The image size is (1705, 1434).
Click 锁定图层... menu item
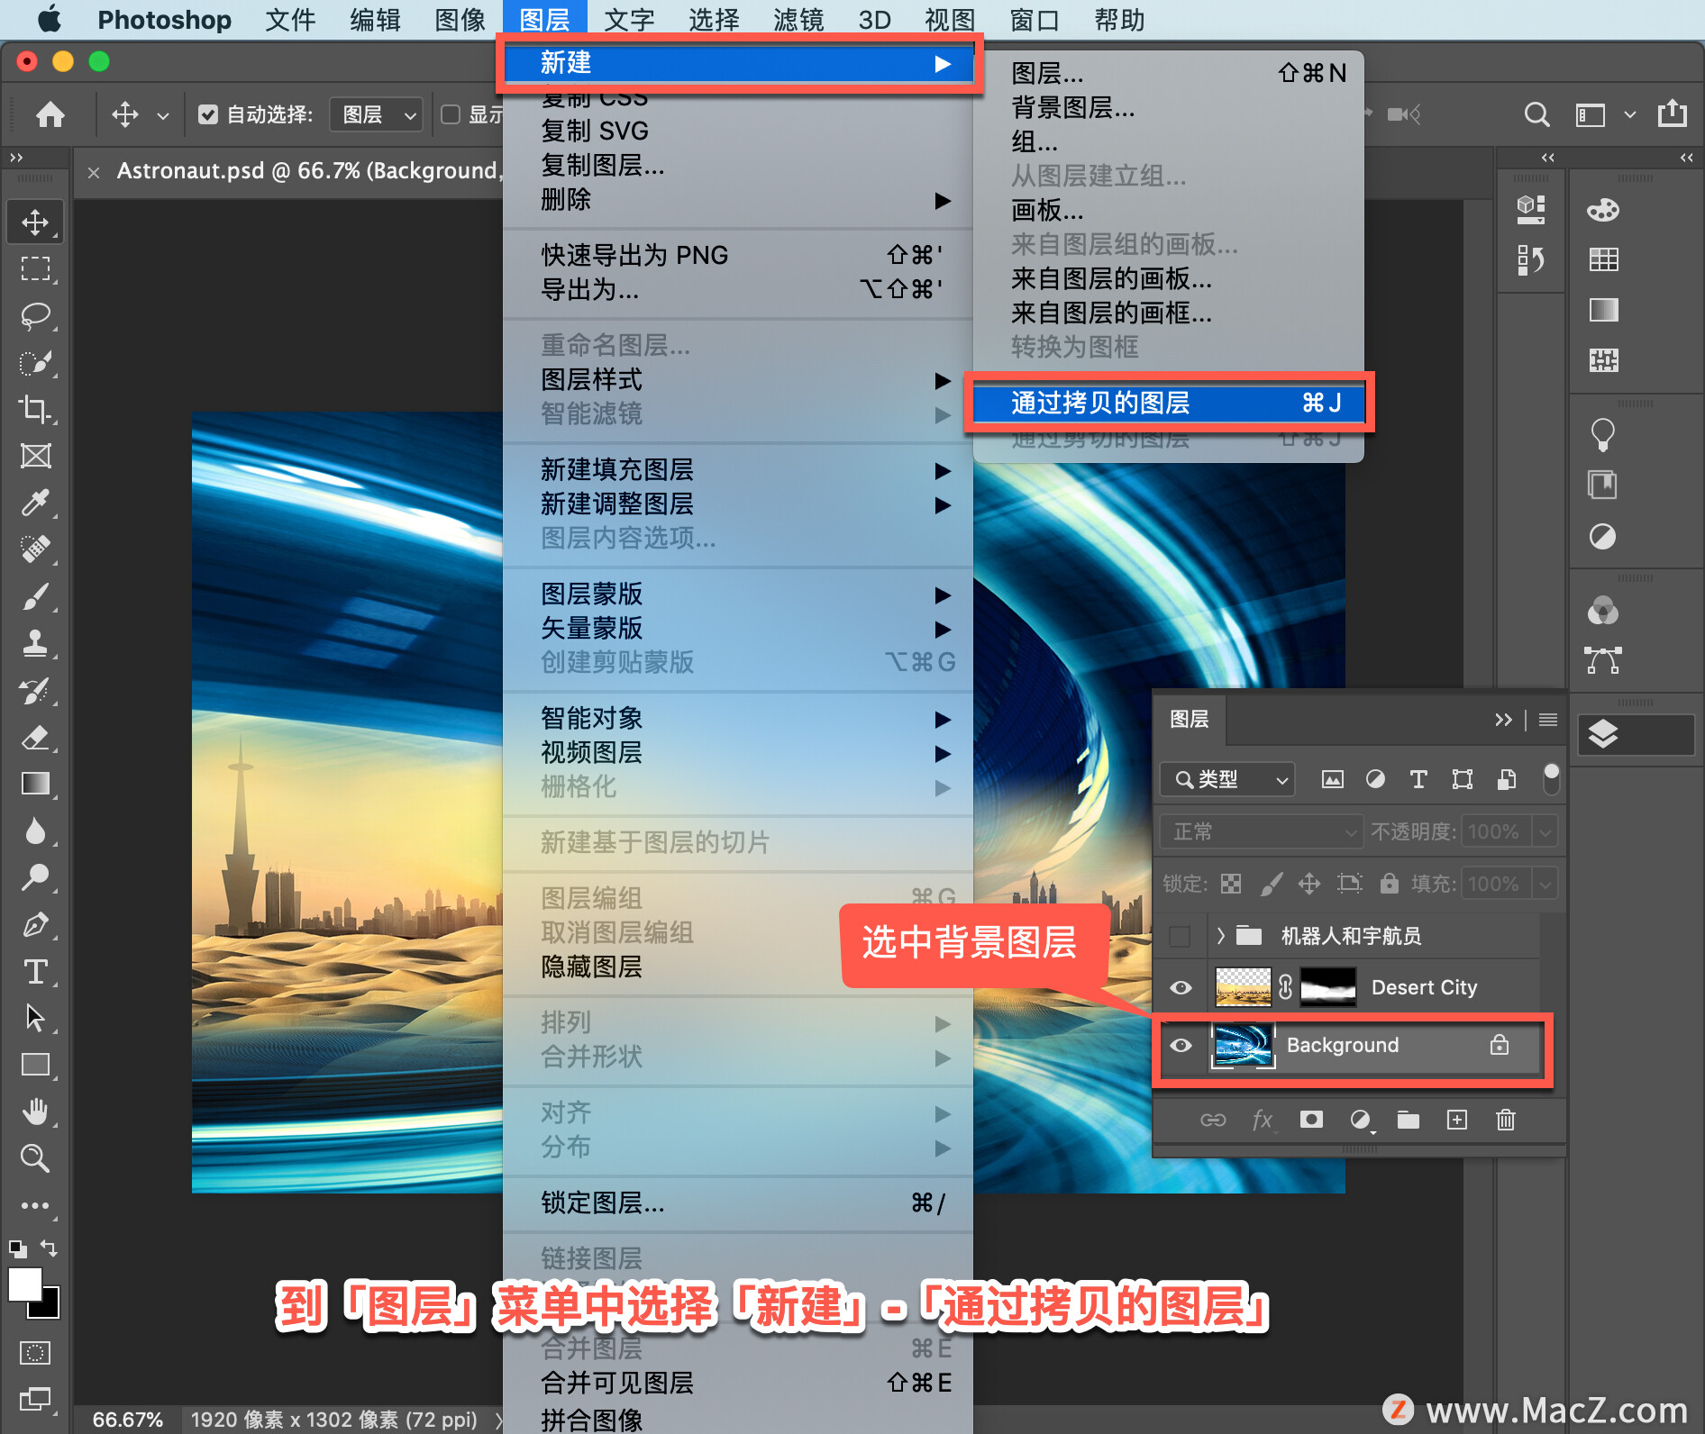click(x=738, y=1203)
